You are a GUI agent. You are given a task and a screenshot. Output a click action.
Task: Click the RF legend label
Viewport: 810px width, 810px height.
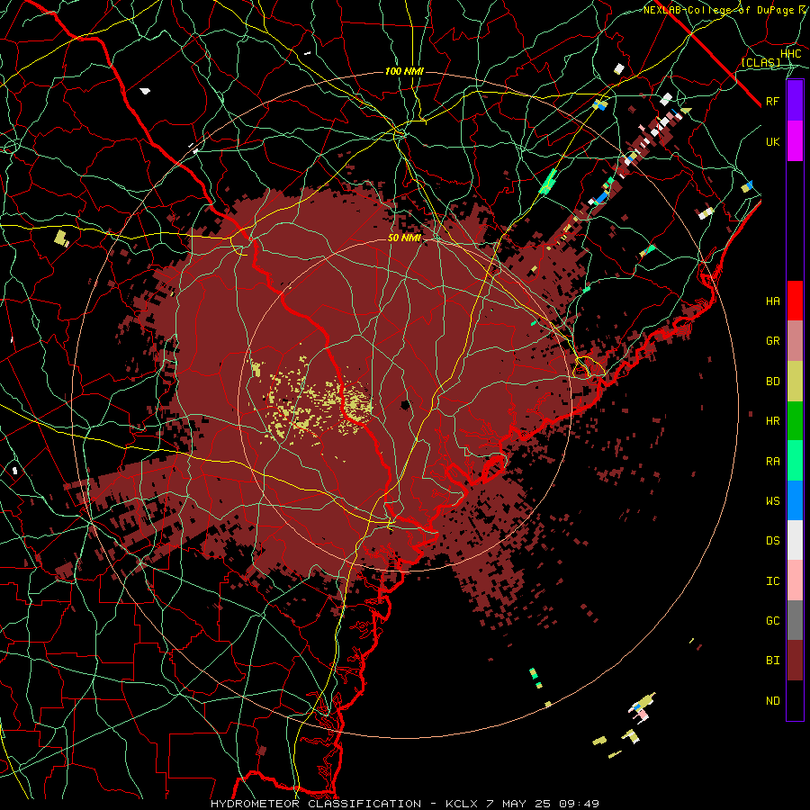pos(772,101)
